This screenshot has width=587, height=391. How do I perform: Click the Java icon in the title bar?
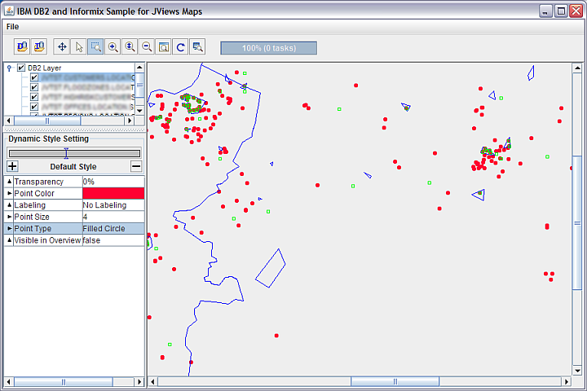click(x=9, y=11)
